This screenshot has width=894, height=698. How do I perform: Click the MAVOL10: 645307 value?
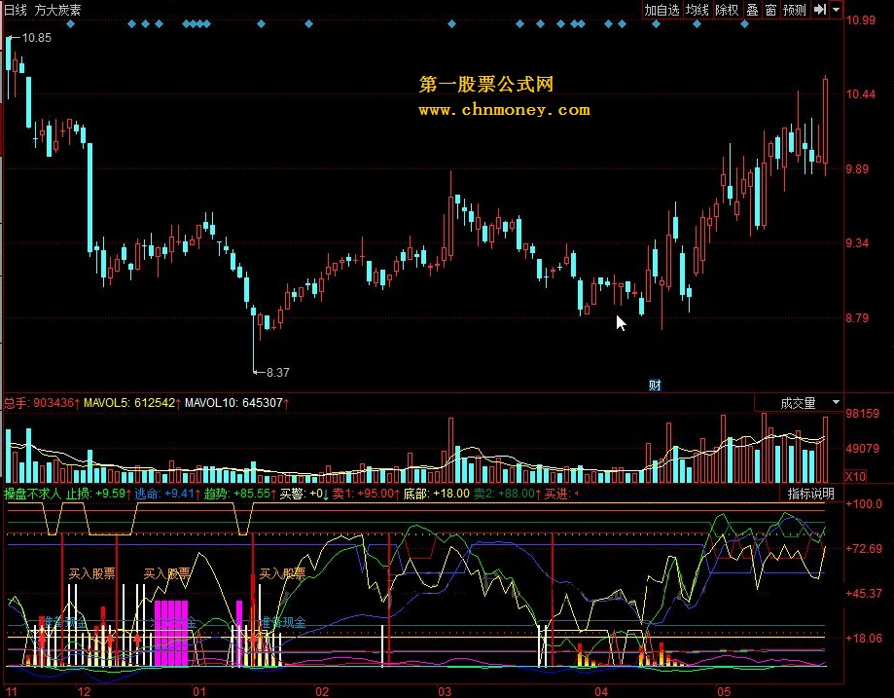tap(236, 403)
